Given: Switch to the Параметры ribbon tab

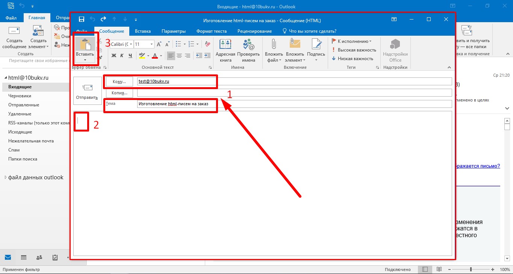Looking at the screenshot, I should click(174, 31).
